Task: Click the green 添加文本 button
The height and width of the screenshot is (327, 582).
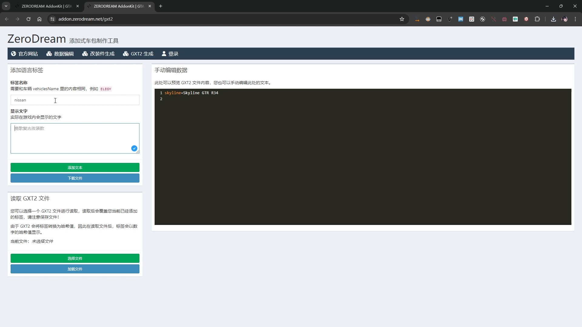Action: click(x=75, y=167)
